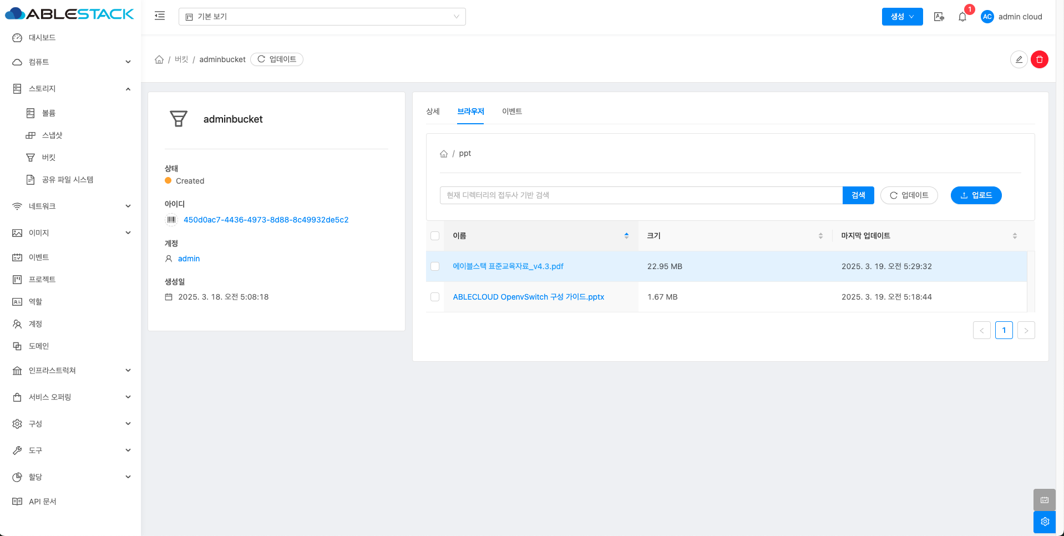This screenshot has width=1064, height=536.
Task: Open the blue settings gear at bottom right
Action: click(x=1045, y=522)
